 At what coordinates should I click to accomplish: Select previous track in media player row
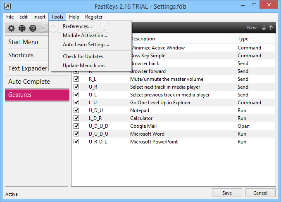click(174, 95)
